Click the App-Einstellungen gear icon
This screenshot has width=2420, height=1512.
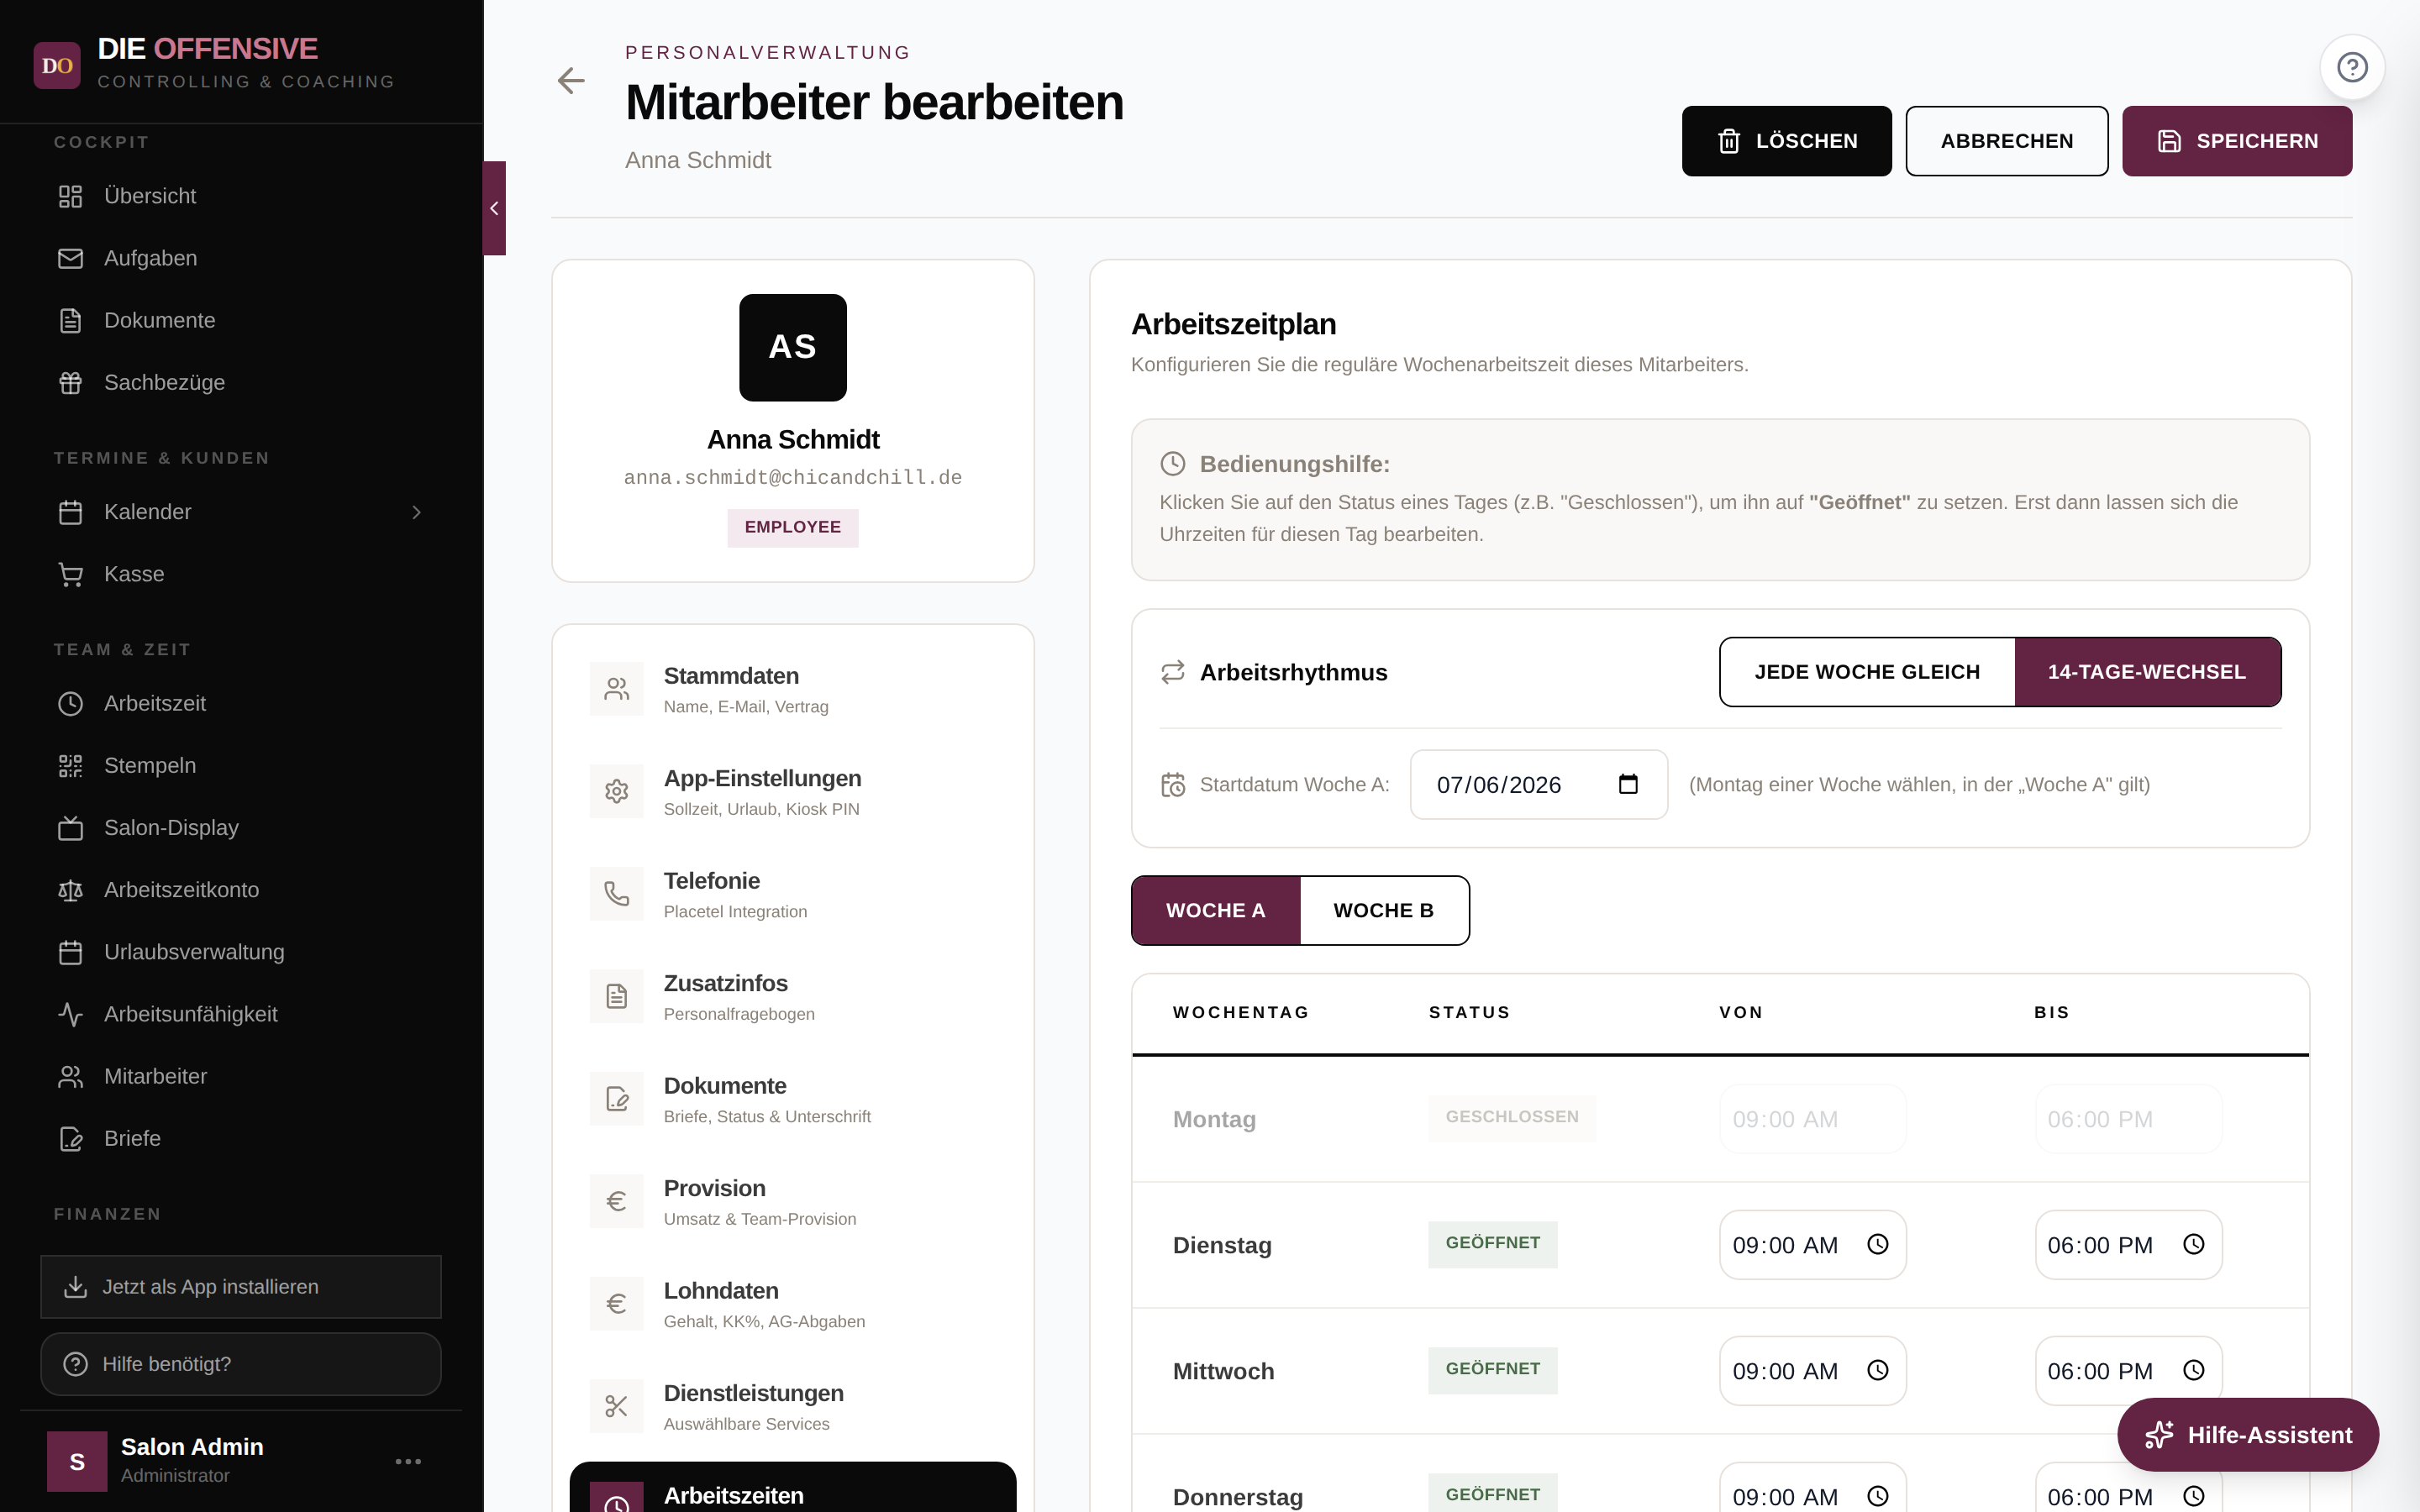coord(616,791)
